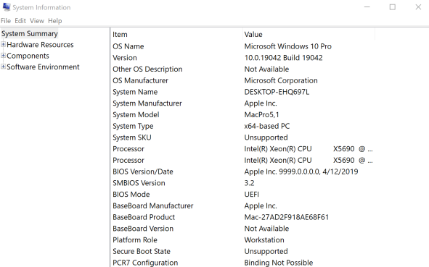Select Secure Boot State row label
Image resolution: width=429 pixels, height=267 pixels.
142,252
